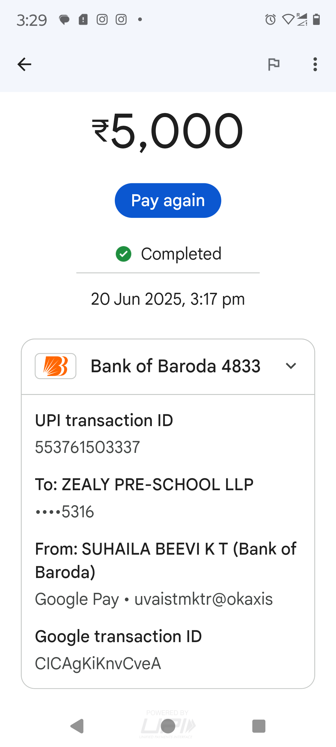The width and height of the screenshot is (336, 747).
Task: Tap the alarm icon in status bar
Action: pos(270,20)
